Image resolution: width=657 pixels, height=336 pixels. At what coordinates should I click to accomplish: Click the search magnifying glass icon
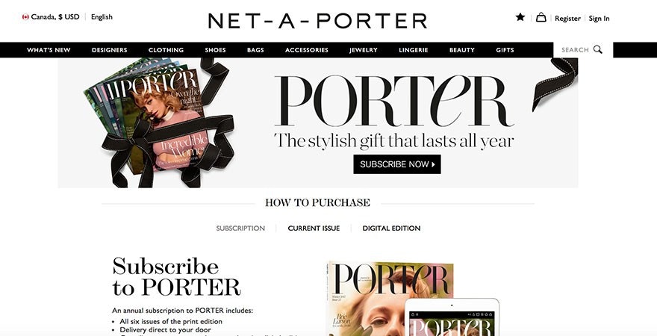coord(598,49)
